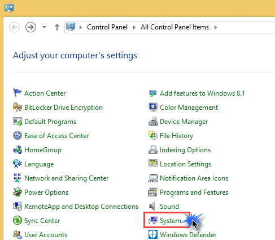Click the Forward navigation arrow button
The height and width of the screenshot is (240, 275).
(x=30, y=27)
